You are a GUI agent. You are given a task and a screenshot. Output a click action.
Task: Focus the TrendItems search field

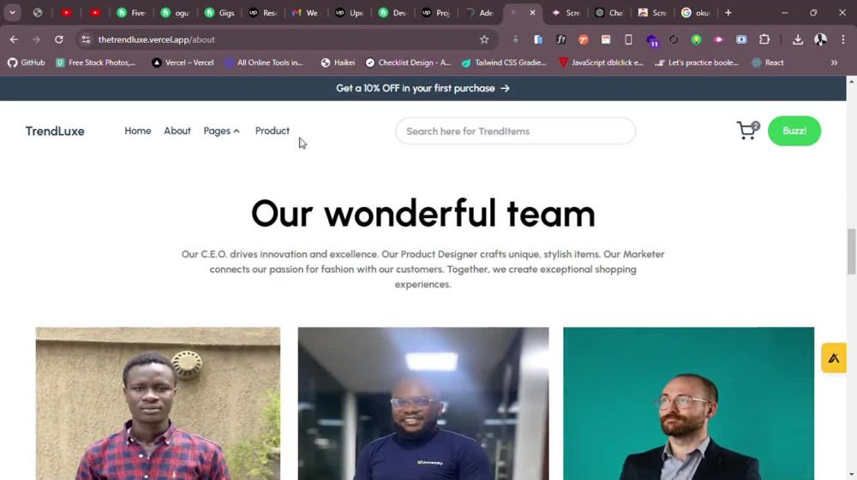(515, 131)
